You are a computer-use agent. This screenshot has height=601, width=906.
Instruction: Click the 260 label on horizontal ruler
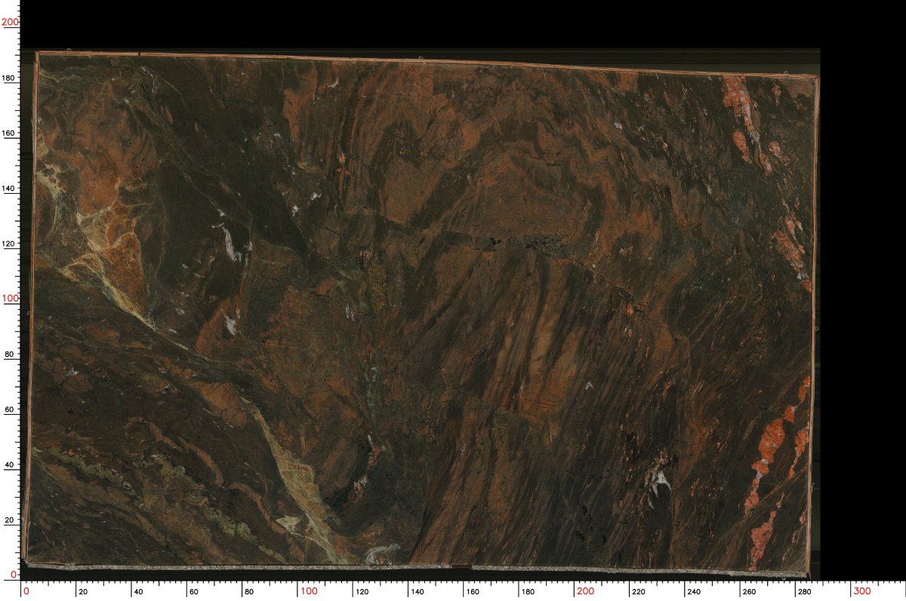pyautogui.click(x=749, y=592)
